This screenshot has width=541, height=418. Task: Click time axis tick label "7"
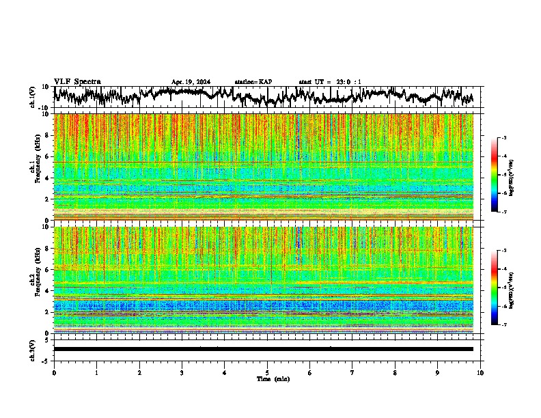pos(352,373)
